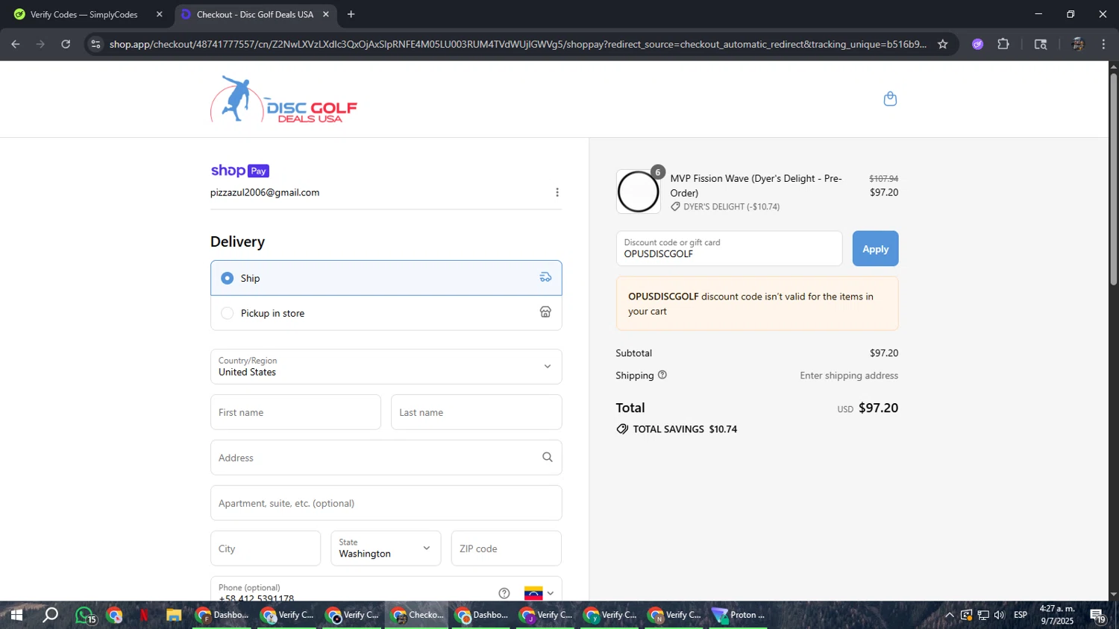Open Windows Start menu

(x=16, y=615)
